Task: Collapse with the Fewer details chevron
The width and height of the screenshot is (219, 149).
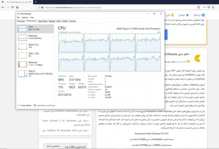Action: [18, 105]
